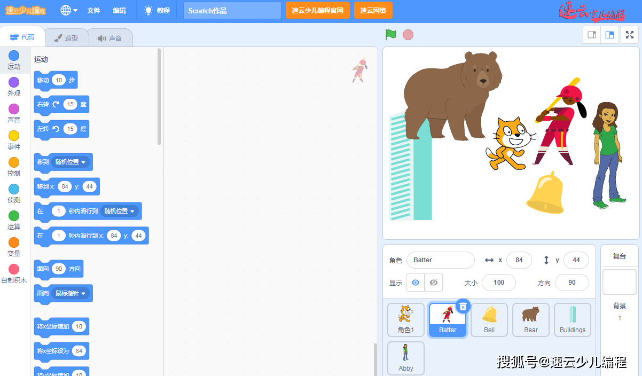
Task: Click the green flag to run
Action: pos(391,35)
